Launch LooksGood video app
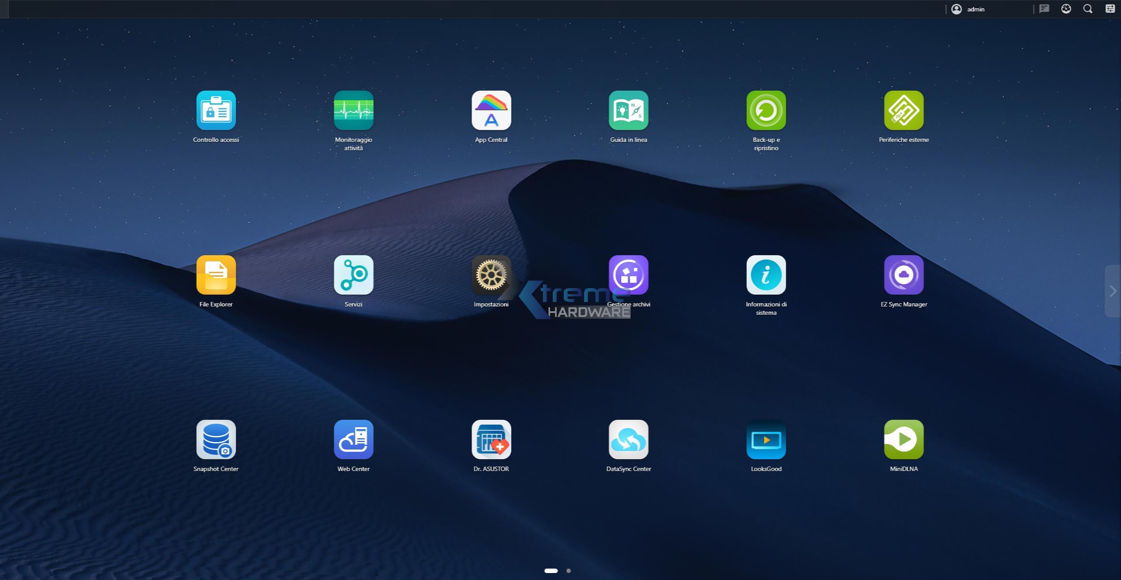The image size is (1121, 580). [x=766, y=439]
